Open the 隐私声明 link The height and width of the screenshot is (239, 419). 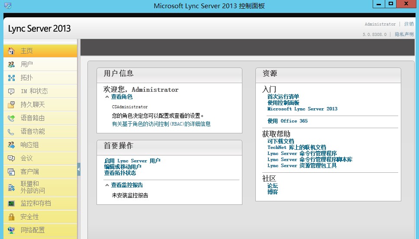coord(404,34)
